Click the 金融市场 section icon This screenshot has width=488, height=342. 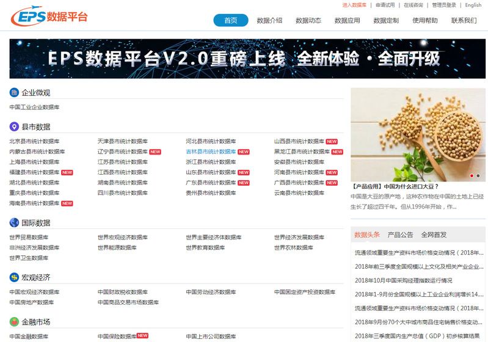tap(14, 322)
